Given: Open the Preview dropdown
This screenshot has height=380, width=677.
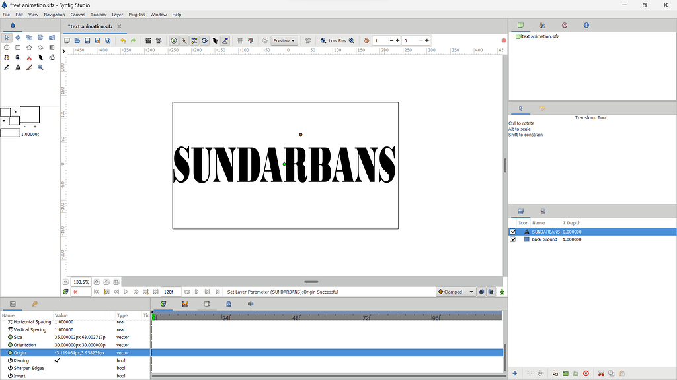Looking at the screenshot, I should pos(284,40).
